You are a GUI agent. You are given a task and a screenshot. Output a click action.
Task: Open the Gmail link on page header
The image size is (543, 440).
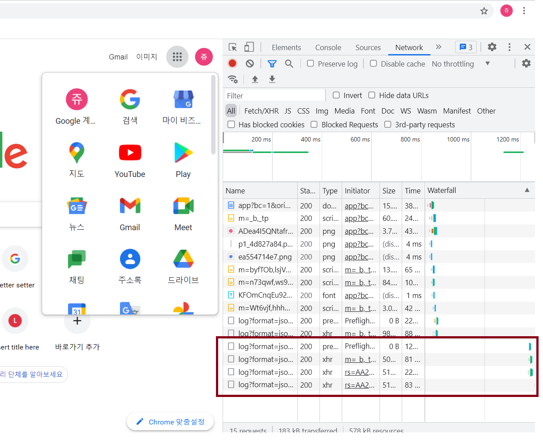click(x=118, y=57)
